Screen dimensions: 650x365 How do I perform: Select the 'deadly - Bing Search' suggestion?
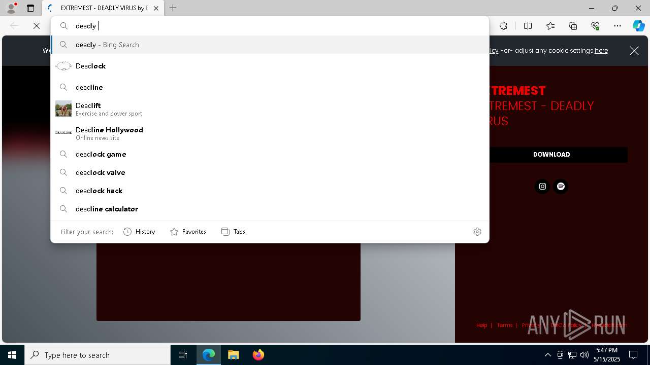[x=270, y=45]
